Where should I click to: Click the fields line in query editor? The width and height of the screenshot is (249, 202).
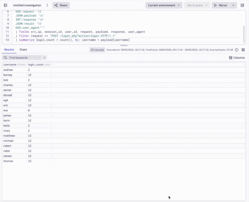[x=80, y=32]
